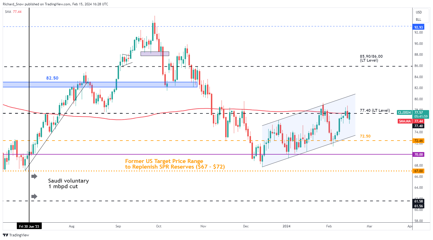The image size is (433, 240).
Task: Click Aug on the time axis
Action: [x=71, y=226]
